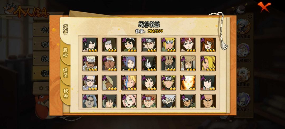Select the long auburn-haired Mei card
This screenshot has width=285, height=129.
tap(208, 45)
